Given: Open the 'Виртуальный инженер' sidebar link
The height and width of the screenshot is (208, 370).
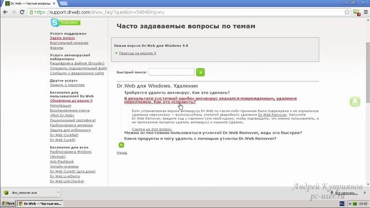Looking at the screenshot, I should coord(69,43).
